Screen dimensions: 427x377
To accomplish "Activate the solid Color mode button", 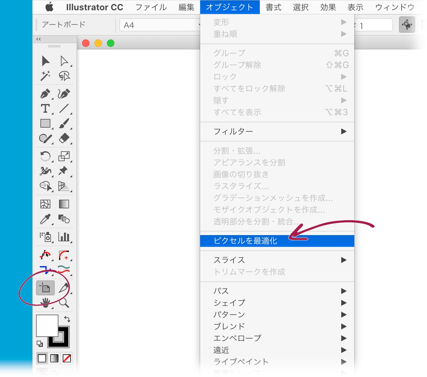I will (x=42, y=358).
